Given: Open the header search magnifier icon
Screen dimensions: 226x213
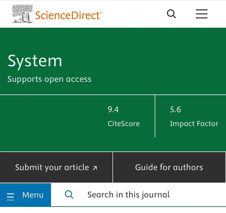Looking at the screenshot, I should [171, 14].
